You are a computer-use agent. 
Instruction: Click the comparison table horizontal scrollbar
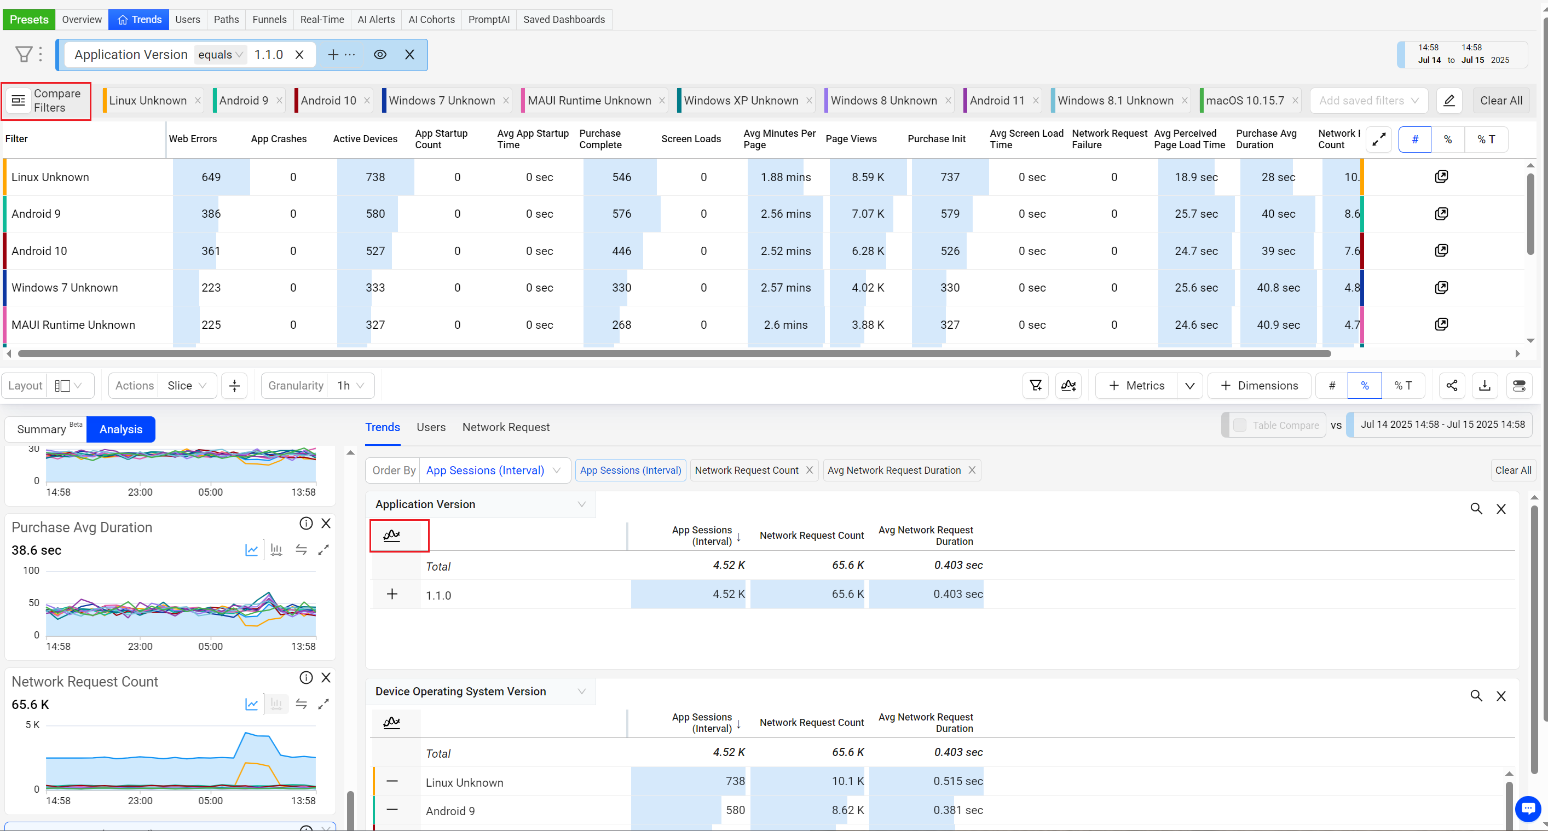673,353
